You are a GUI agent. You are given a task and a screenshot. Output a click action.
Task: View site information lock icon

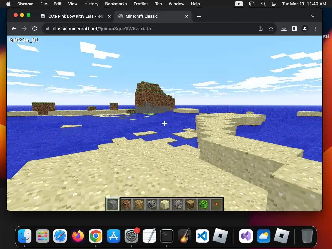pos(48,29)
